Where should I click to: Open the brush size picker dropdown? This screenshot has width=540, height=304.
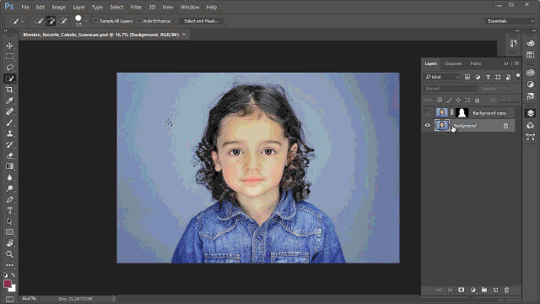86,21
